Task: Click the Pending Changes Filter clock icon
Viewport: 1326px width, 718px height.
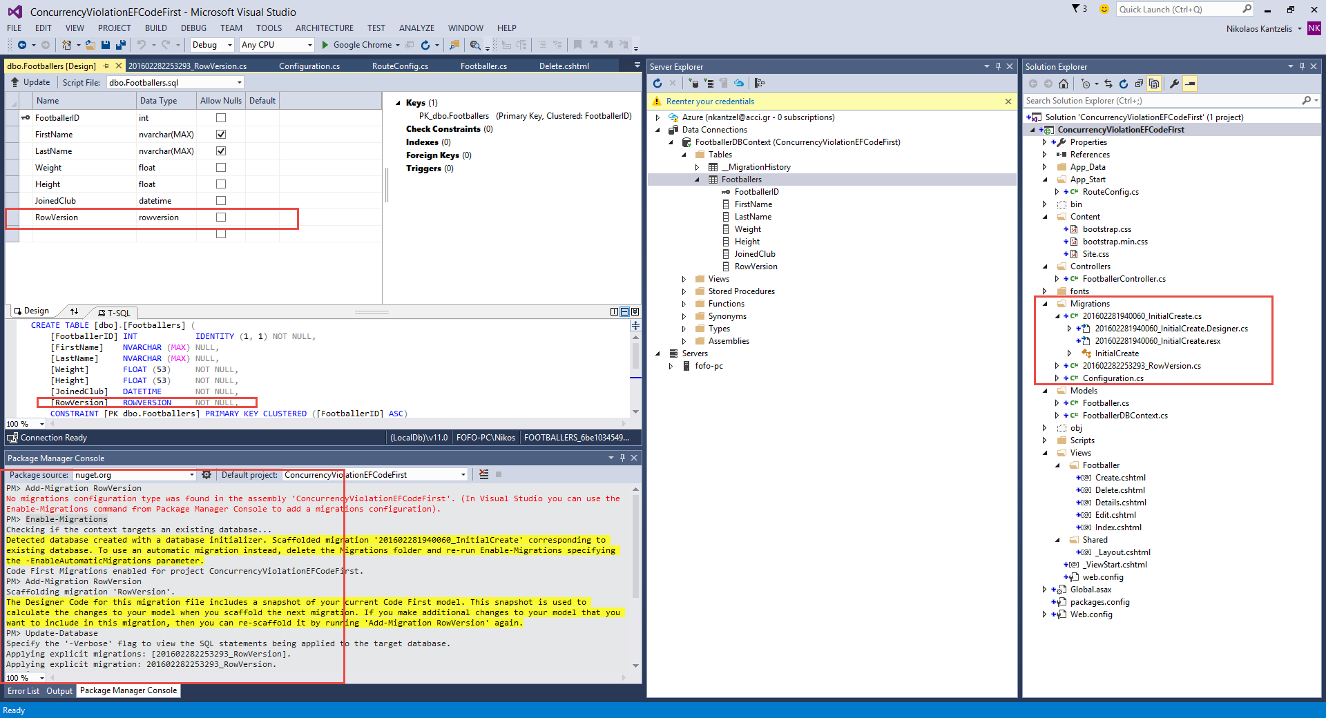Action: pos(1086,84)
